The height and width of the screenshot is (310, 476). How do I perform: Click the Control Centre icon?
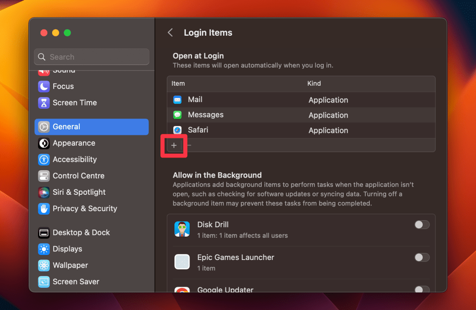pyautogui.click(x=43, y=176)
